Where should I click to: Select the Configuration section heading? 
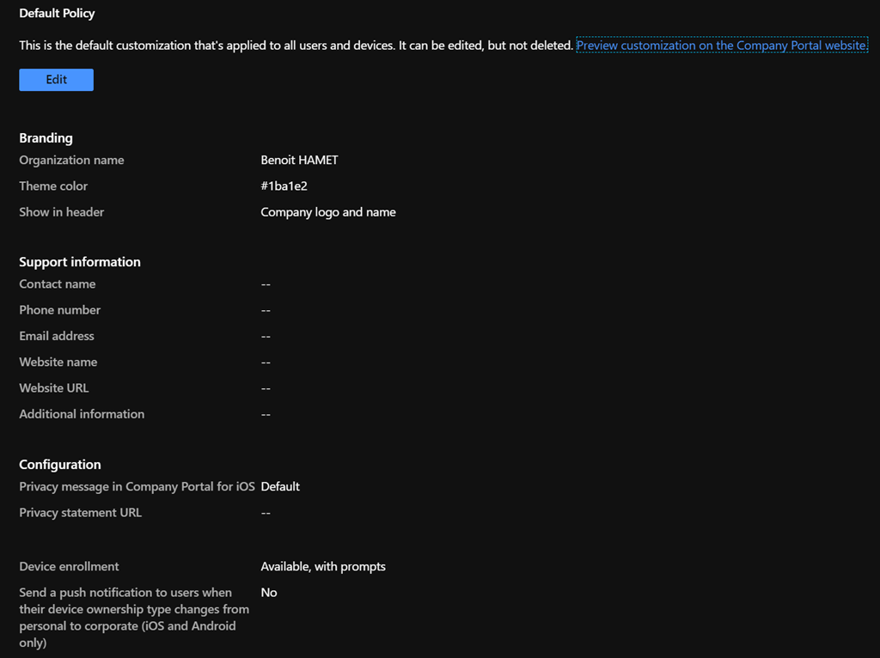click(x=59, y=465)
